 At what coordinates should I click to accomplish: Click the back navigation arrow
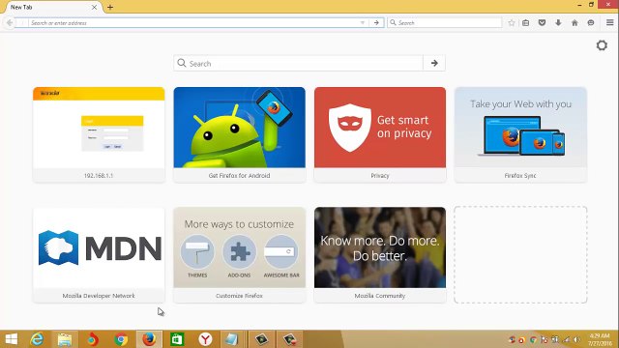tap(10, 23)
